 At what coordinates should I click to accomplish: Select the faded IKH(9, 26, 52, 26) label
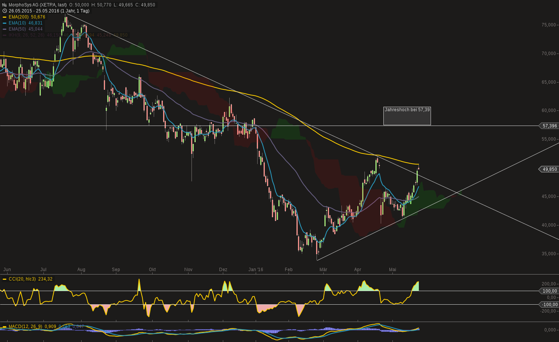pos(26,35)
